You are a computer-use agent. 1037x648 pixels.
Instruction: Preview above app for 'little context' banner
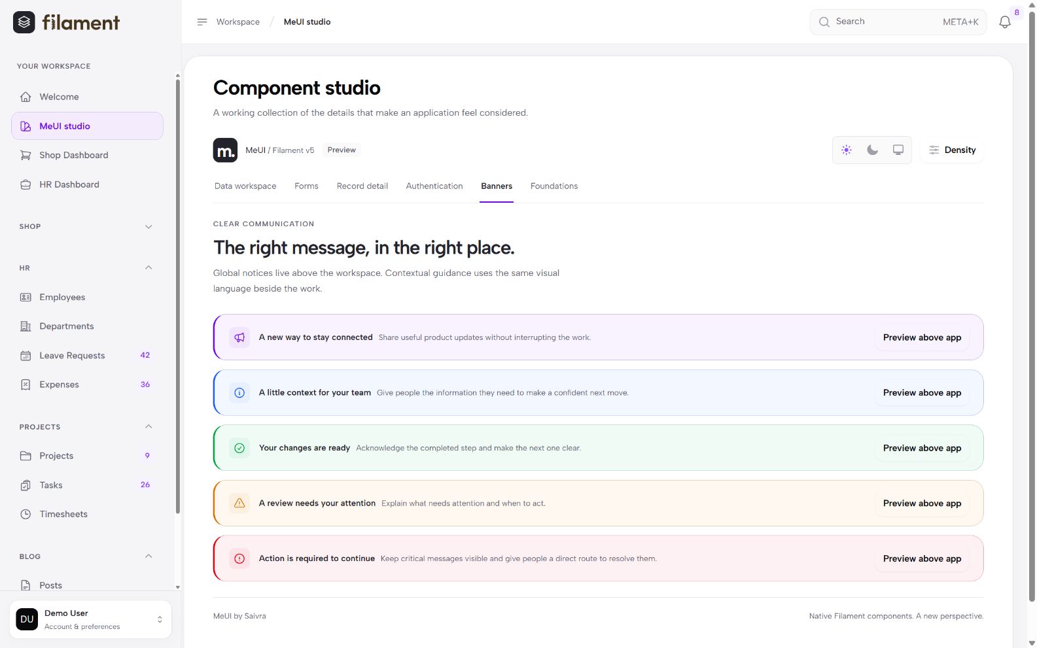922,393
